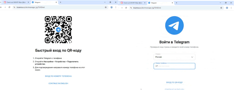Viewport: 234px width, 111px height.
Task: Reload the page in the right browser window
Action: point(126,8)
